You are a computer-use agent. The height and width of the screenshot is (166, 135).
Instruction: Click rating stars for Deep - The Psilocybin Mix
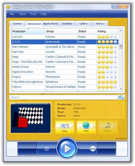(107, 62)
